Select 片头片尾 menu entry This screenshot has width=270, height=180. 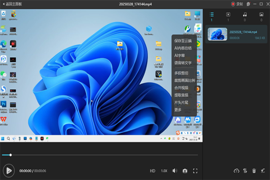(x=181, y=103)
